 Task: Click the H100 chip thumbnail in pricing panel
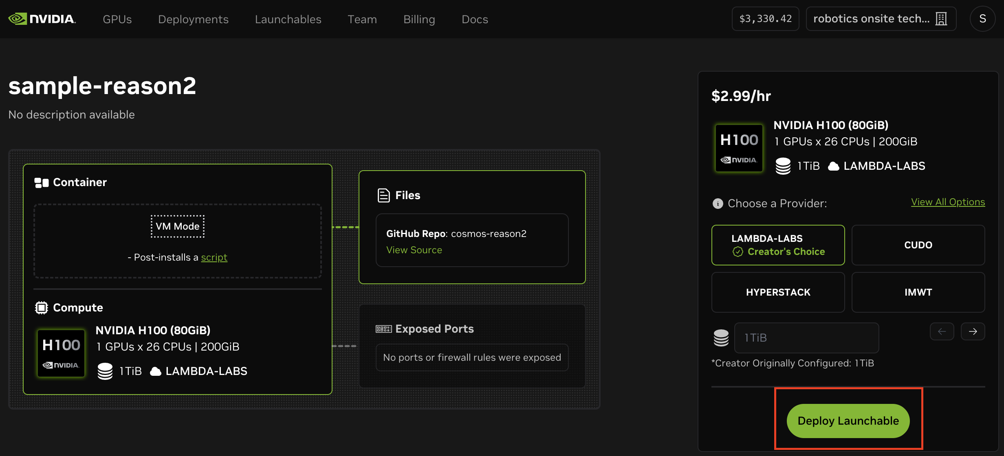pos(739,148)
